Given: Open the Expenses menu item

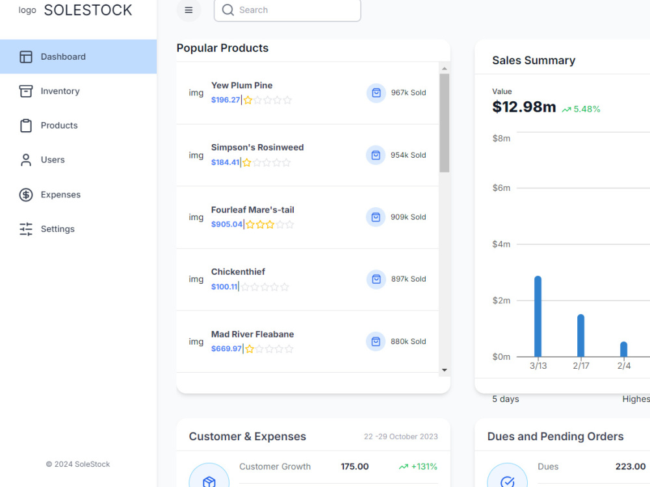Looking at the screenshot, I should pyautogui.click(x=79, y=195).
